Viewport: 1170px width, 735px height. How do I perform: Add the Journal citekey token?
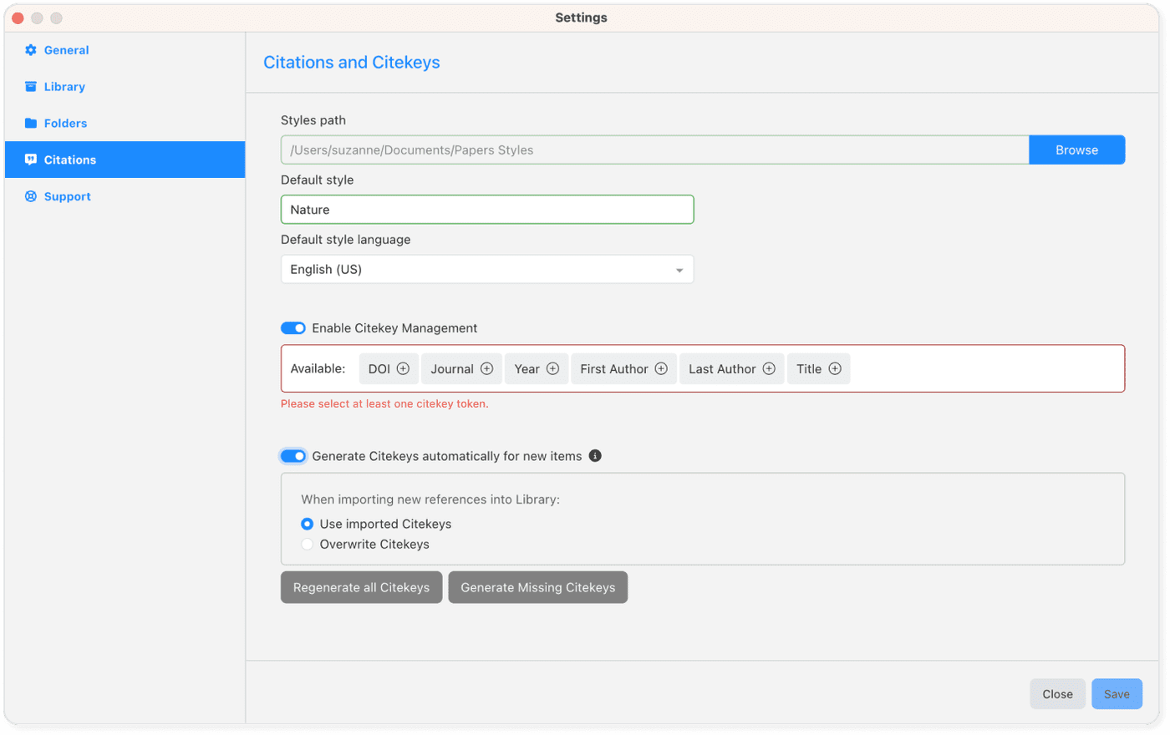click(x=485, y=368)
